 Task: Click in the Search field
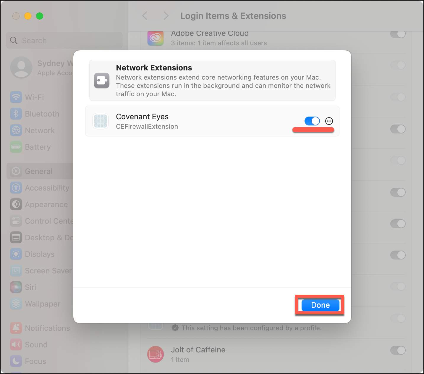(x=64, y=40)
